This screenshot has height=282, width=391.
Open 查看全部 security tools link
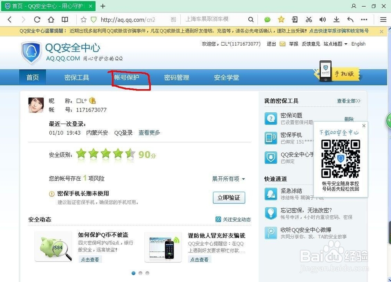(348, 101)
